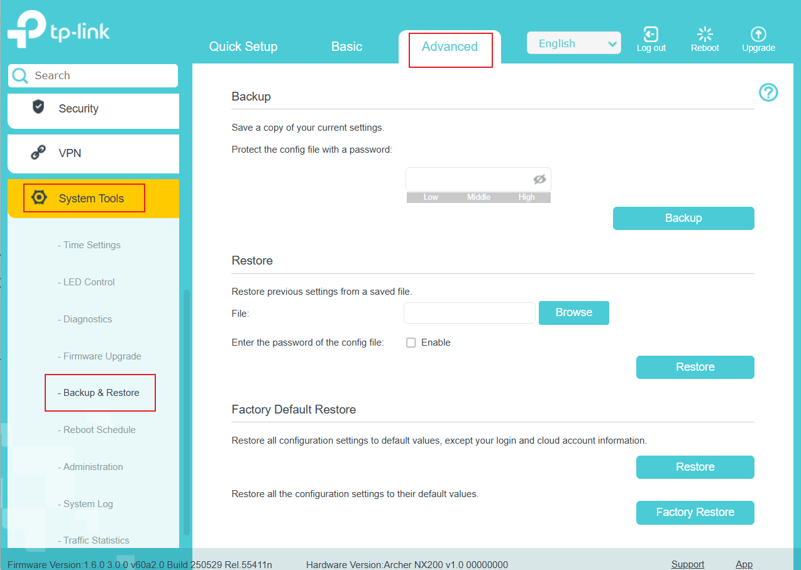Enable config file password checkbox
The height and width of the screenshot is (570, 801).
pos(411,343)
